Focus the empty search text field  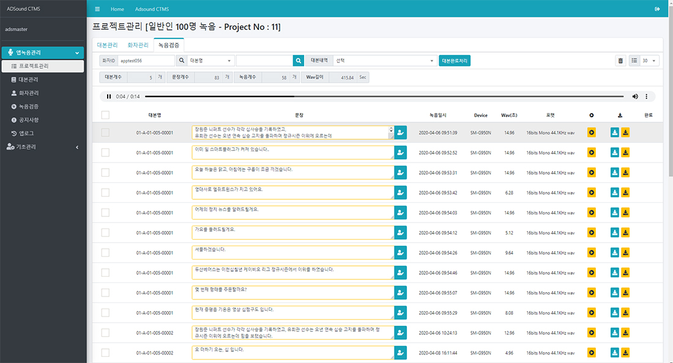[264, 61]
